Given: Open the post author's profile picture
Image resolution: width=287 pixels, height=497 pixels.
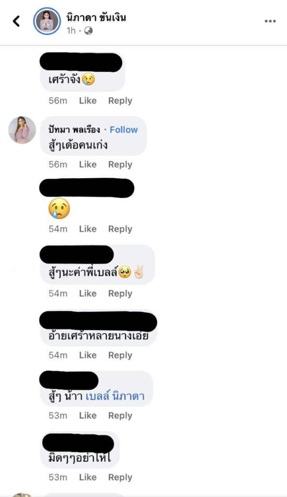Looking at the screenshot, I should pyautogui.click(x=47, y=21).
